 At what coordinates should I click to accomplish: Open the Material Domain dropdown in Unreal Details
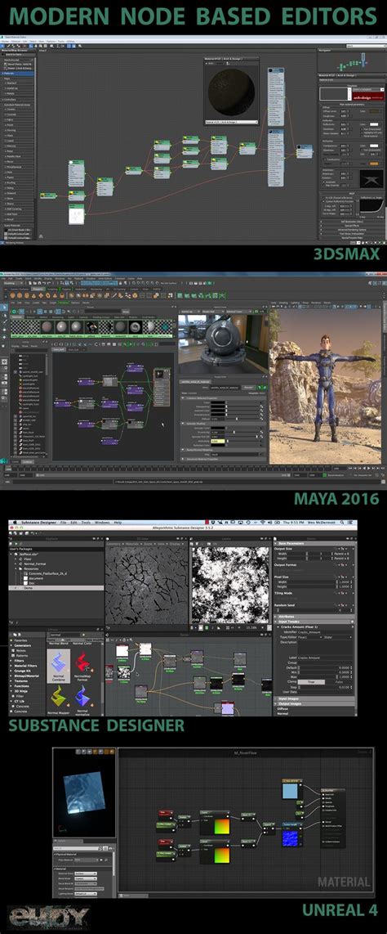click(x=87, y=873)
